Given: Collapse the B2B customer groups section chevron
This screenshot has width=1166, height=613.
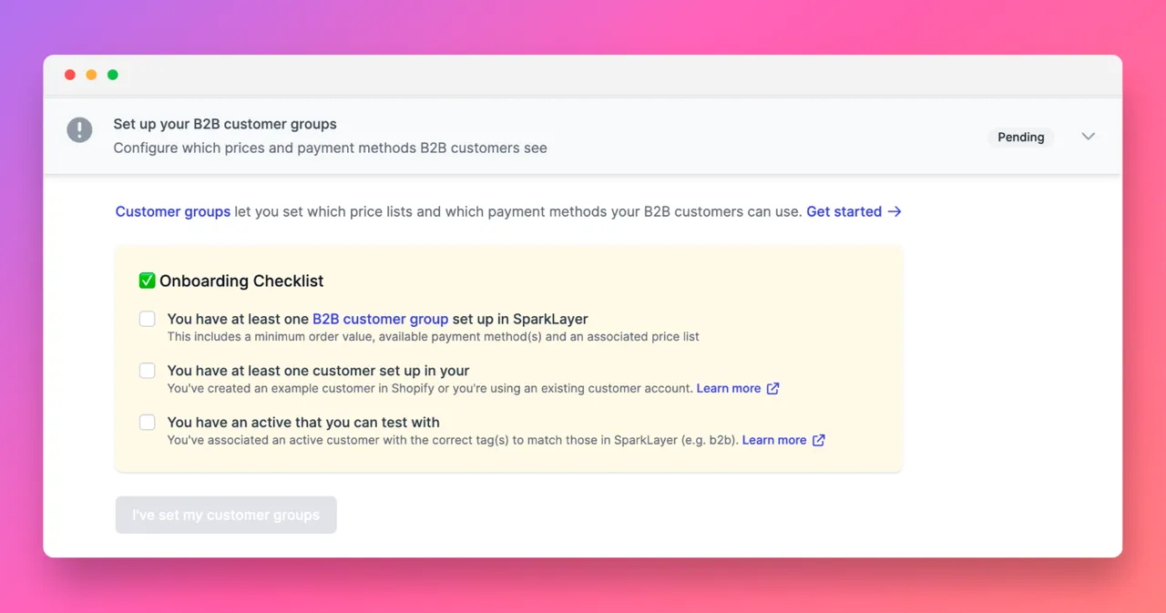Looking at the screenshot, I should point(1088,137).
